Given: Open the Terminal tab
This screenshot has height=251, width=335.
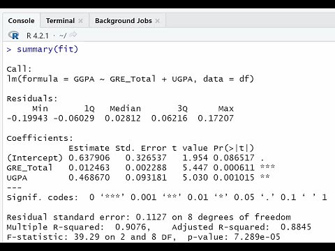Looking at the screenshot, I should point(60,21).
